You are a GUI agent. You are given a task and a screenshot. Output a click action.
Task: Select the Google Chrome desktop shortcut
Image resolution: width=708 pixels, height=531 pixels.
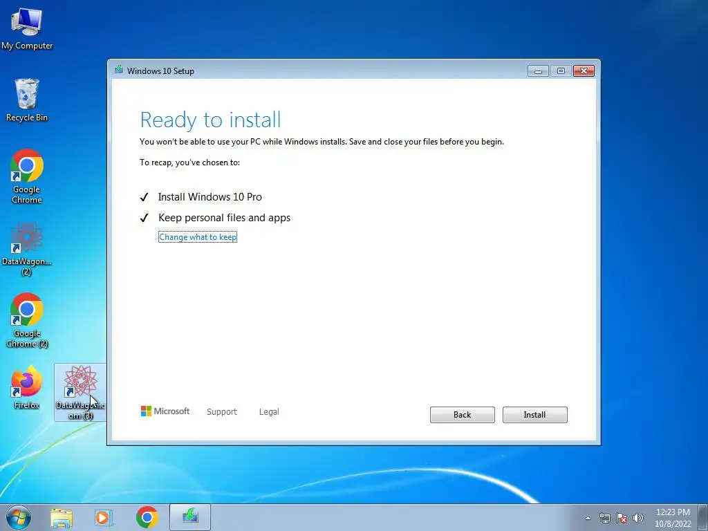[x=27, y=176]
